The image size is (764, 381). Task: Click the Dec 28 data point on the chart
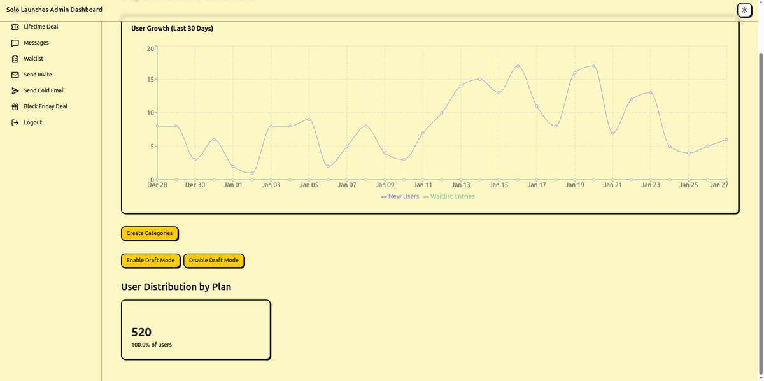(157, 126)
